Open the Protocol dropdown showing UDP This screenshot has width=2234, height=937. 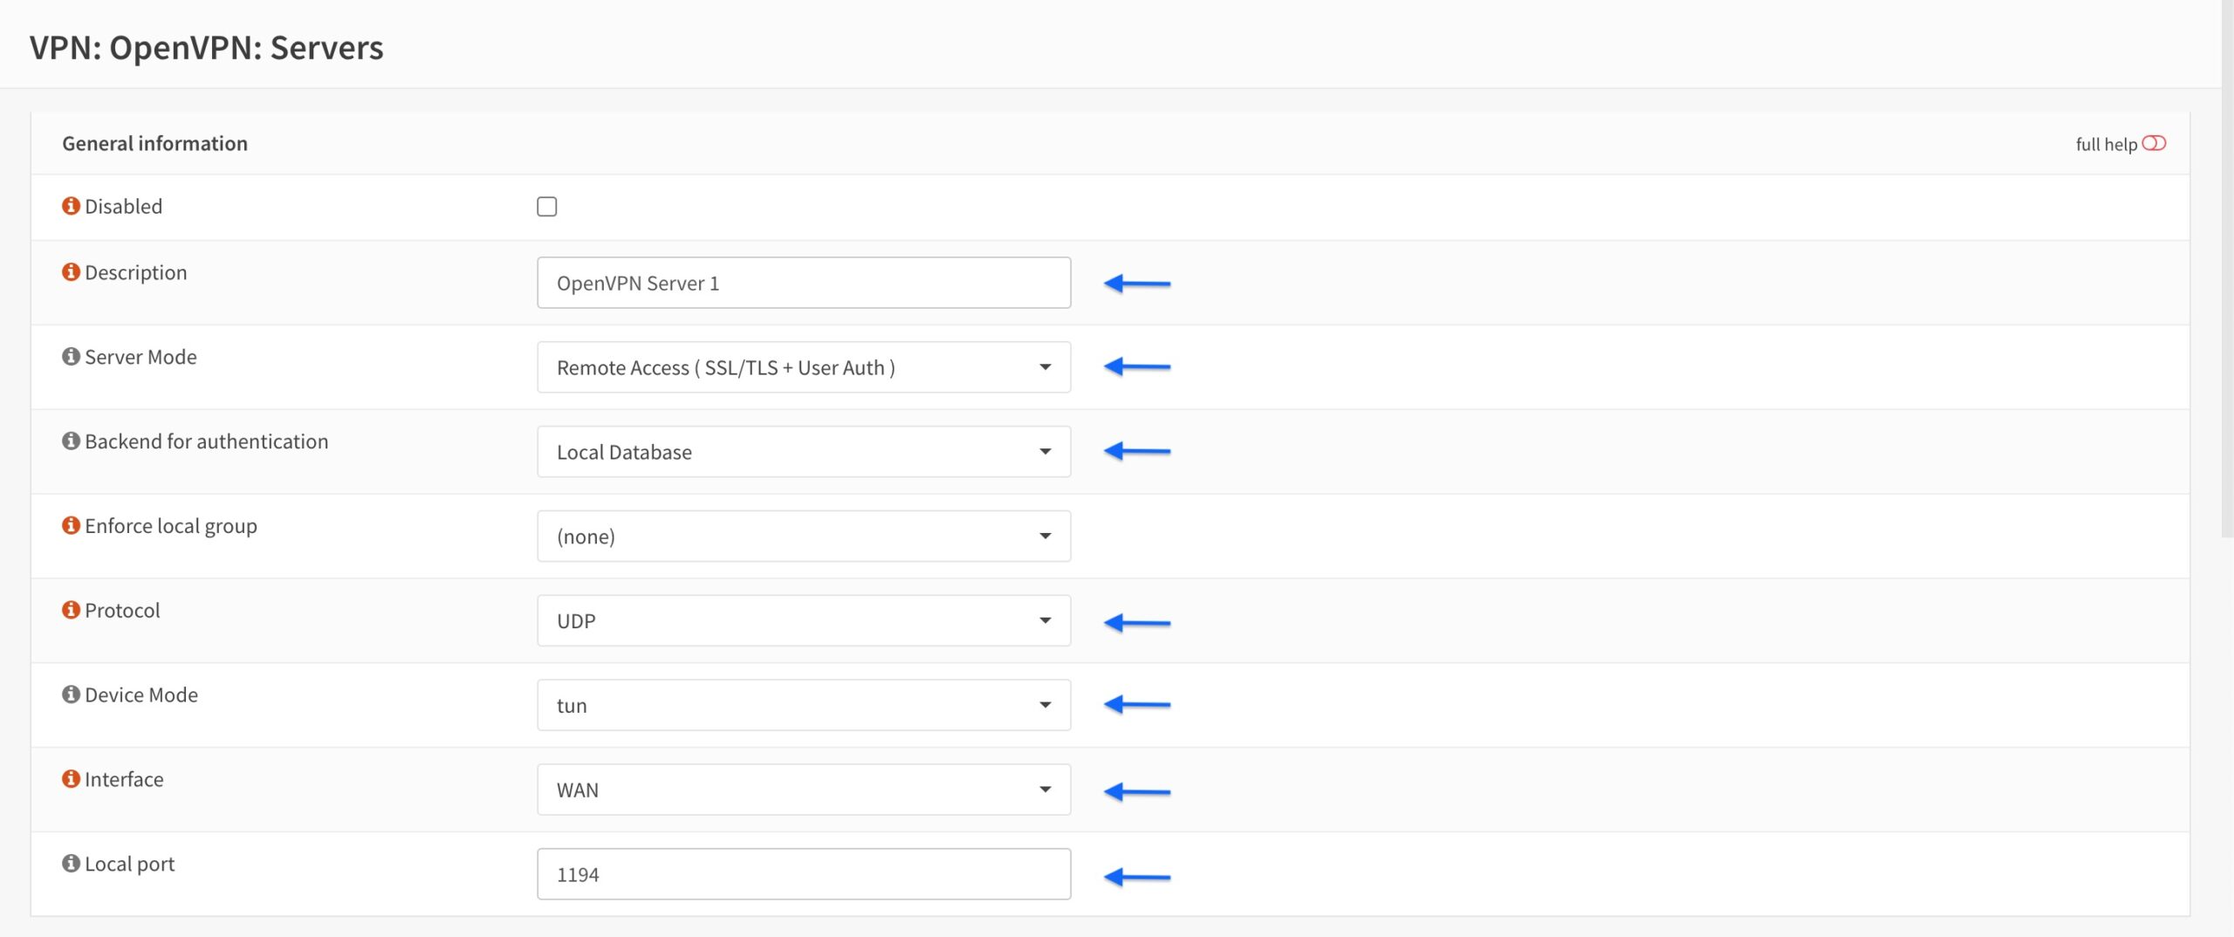(x=1045, y=620)
